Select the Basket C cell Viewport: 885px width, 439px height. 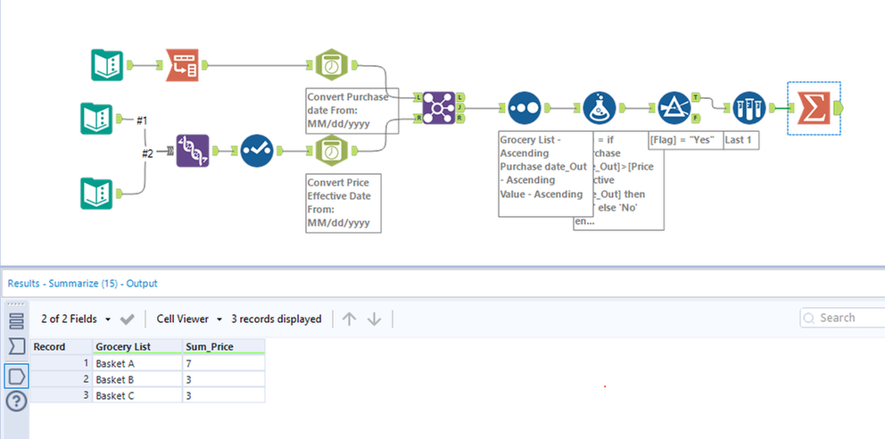137,395
